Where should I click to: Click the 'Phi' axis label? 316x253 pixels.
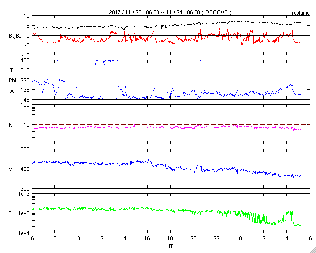click(12, 81)
